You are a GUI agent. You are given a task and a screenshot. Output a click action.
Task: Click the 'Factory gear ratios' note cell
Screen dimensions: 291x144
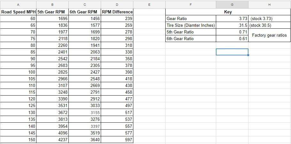(x=269, y=35)
